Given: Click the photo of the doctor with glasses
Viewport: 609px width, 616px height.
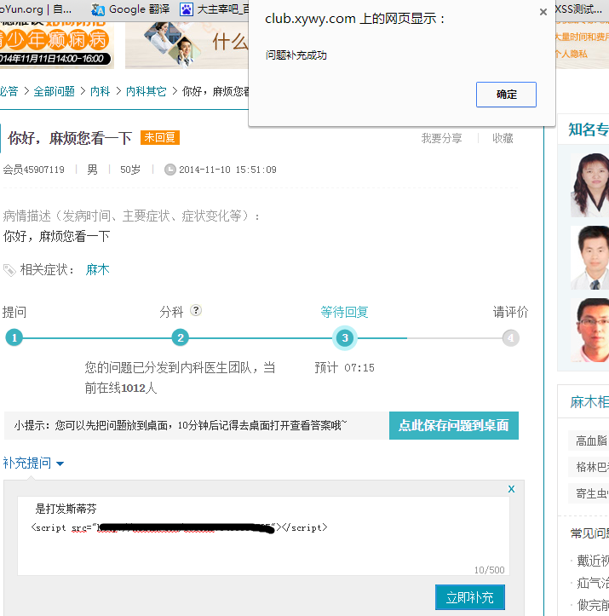Looking at the screenshot, I should (589, 330).
